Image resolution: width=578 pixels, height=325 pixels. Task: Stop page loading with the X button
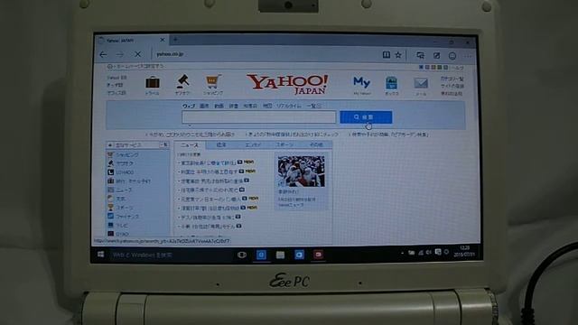137,54
